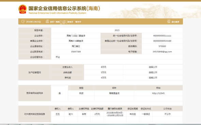Select the report year 2015 cell

point(117,30)
